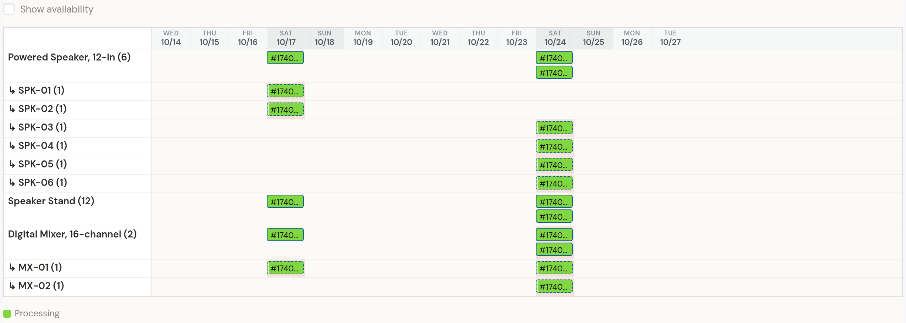
Task: Open the MX-02 reservation on 10/24
Action: (554, 286)
